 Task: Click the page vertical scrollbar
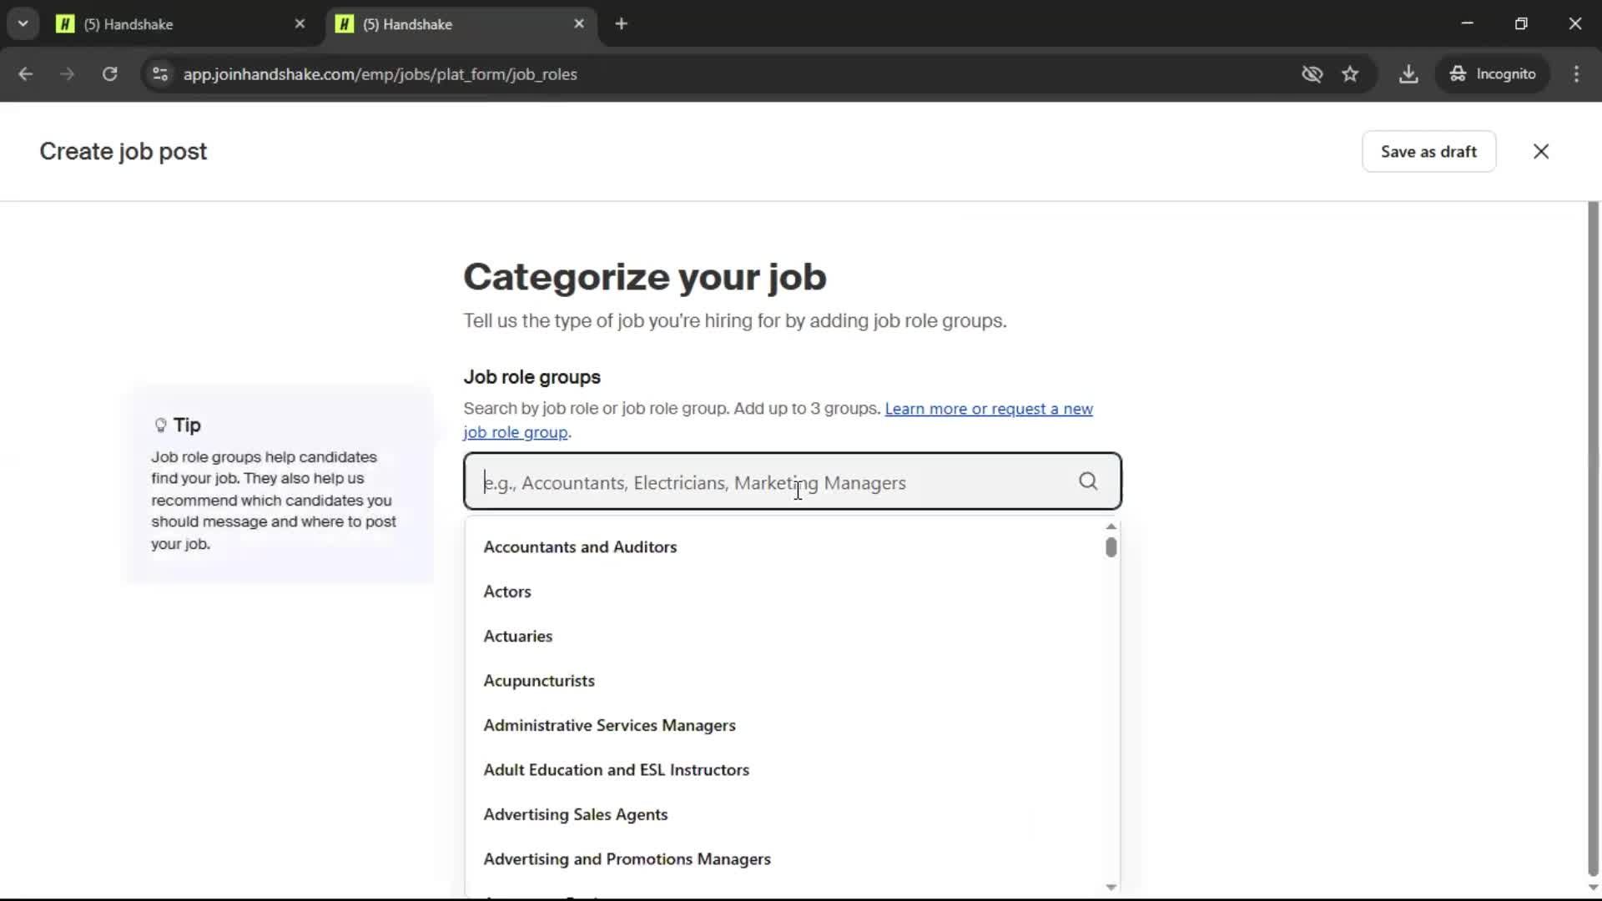coord(1593,538)
